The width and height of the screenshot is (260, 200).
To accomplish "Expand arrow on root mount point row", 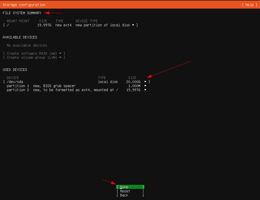I will (133, 25).
